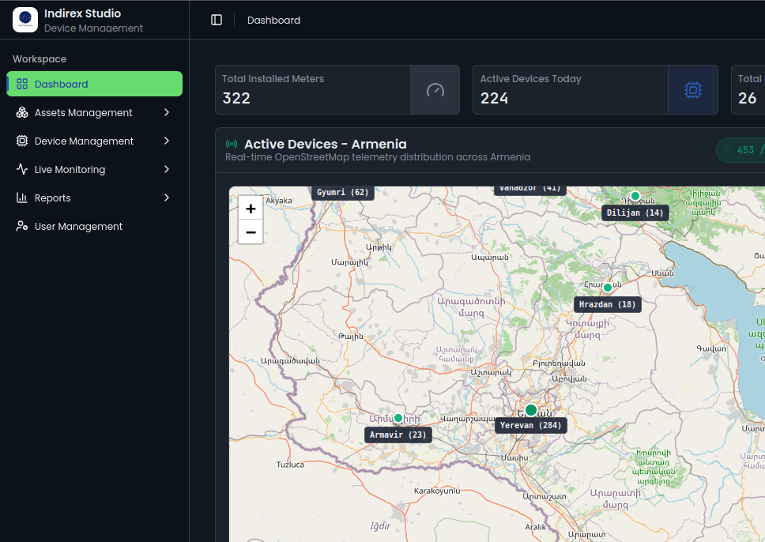Zoom out on the map
The width and height of the screenshot is (765, 542).
251,232
